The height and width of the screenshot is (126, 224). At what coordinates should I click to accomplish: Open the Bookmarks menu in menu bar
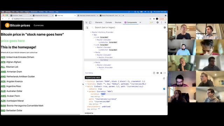[x=34, y=12]
